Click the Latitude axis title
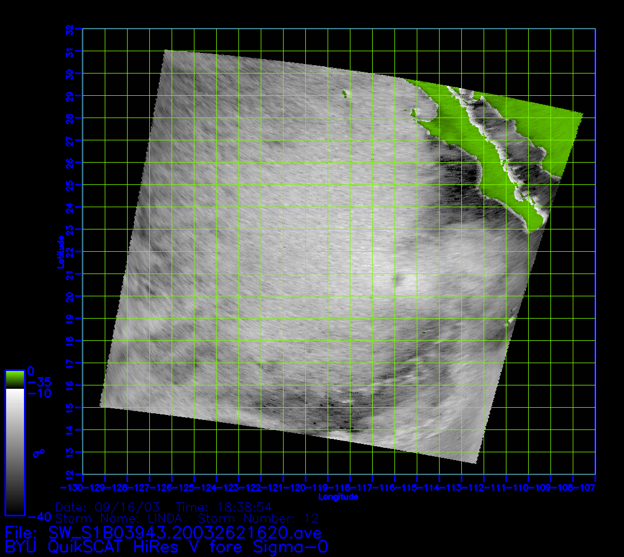Screen dimensions: 624x557 [60, 252]
